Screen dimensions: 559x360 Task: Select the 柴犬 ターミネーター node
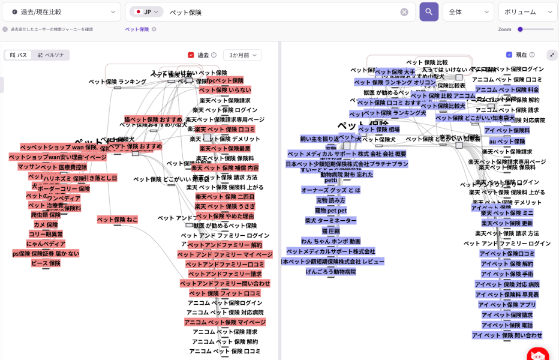click(x=330, y=220)
